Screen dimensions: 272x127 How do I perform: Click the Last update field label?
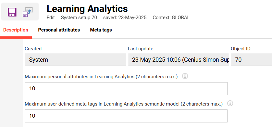pos(141,49)
